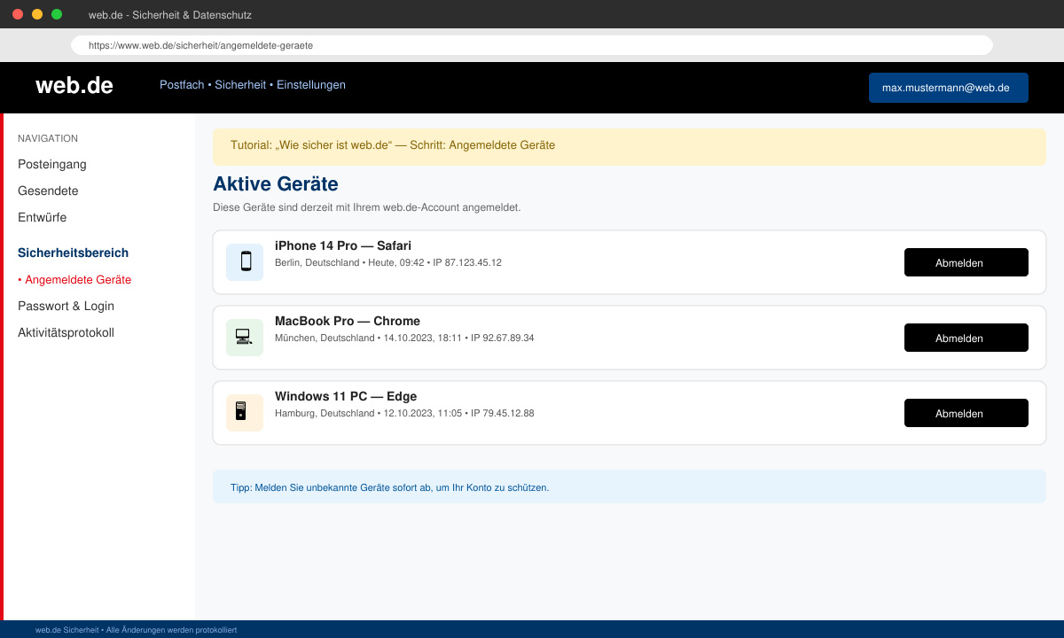The image size is (1064, 638).
Task: Click the red close window button
Action: coord(18,14)
